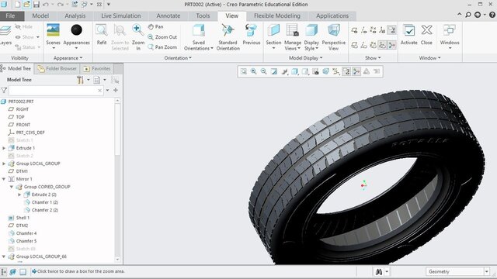This screenshot has height=279, width=497.
Task: Open the Live Simulation tab
Action: coord(121,15)
